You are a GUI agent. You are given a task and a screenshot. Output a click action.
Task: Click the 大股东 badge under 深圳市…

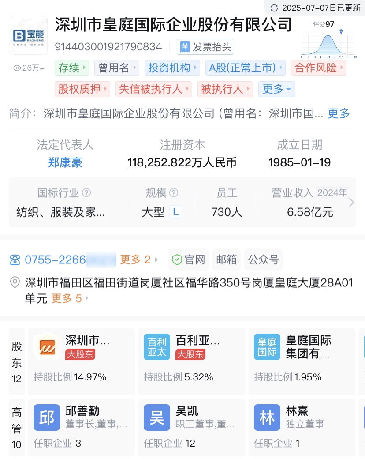pos(80,354)
